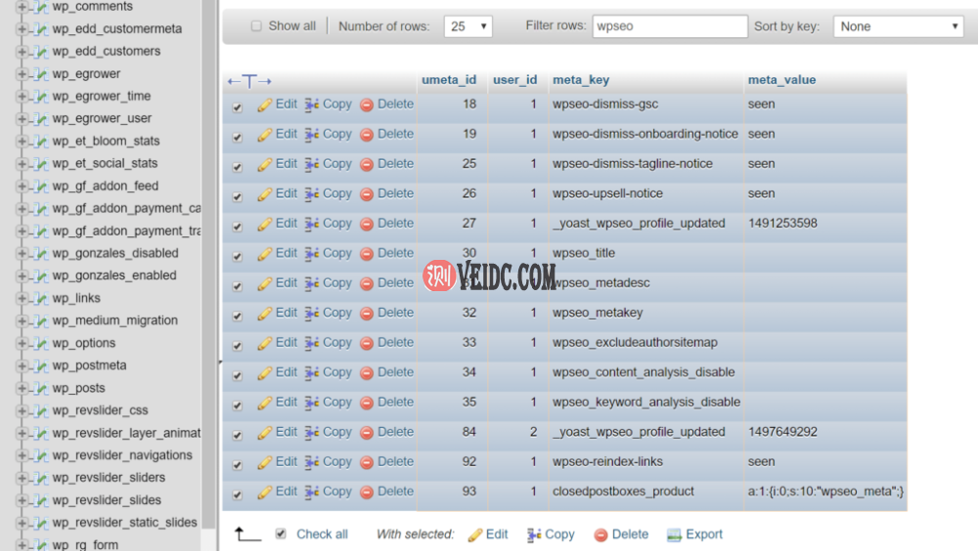Click table icon next to wp_options
Viewport: 978px width, 551px height.
click(41, 344)
